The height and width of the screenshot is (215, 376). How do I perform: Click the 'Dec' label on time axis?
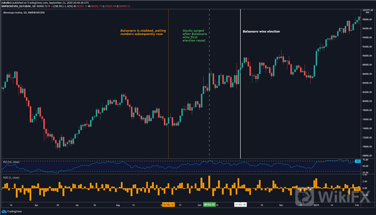[x=281, y=205]
